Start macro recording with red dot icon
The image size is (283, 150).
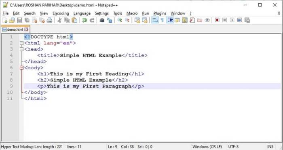(x=217, y=20)
